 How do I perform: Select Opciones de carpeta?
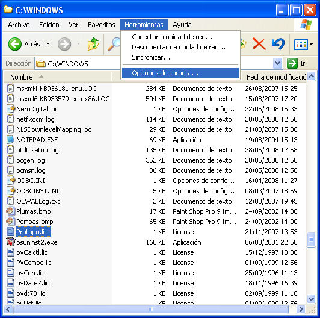click(x=180, y=73)
